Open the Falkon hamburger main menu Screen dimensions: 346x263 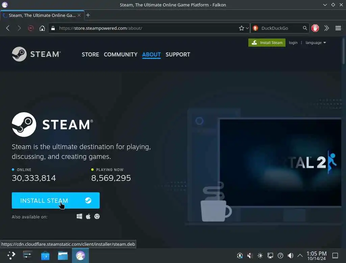[338, 28]
